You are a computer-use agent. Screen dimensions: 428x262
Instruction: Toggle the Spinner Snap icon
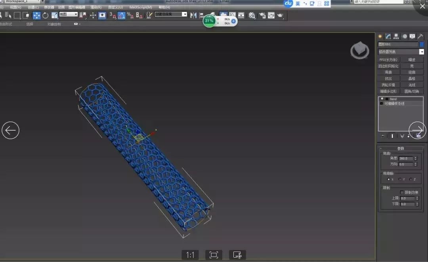[139, 15]
